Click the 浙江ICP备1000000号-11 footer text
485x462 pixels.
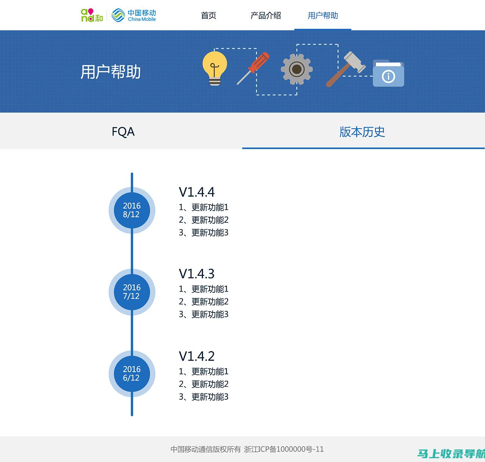coord(284,449)
